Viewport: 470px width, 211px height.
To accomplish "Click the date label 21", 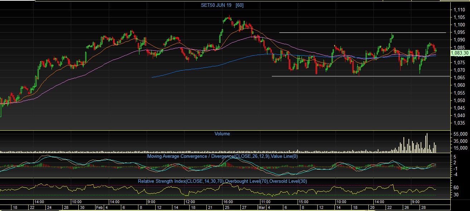I will tap(210, 207).
